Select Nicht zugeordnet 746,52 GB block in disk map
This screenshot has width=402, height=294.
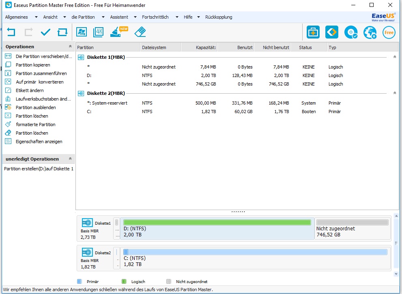pyautogui.click(x=352, y=228)
